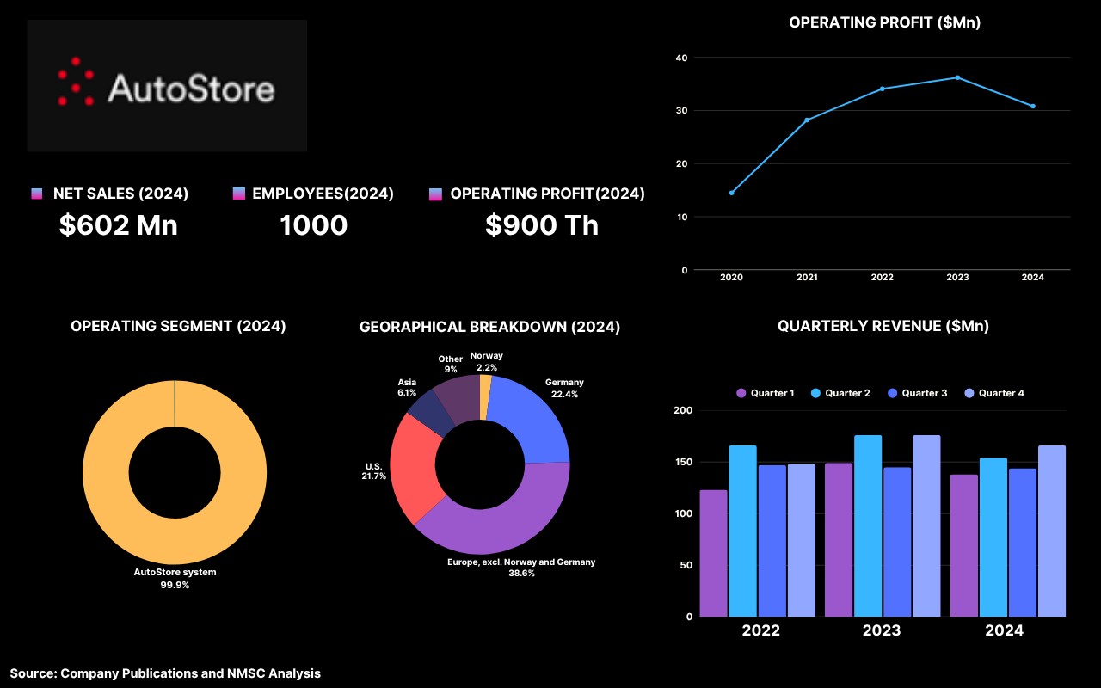
Task: Select the 2021 data point on line chart
Action: tap(807, 120)
